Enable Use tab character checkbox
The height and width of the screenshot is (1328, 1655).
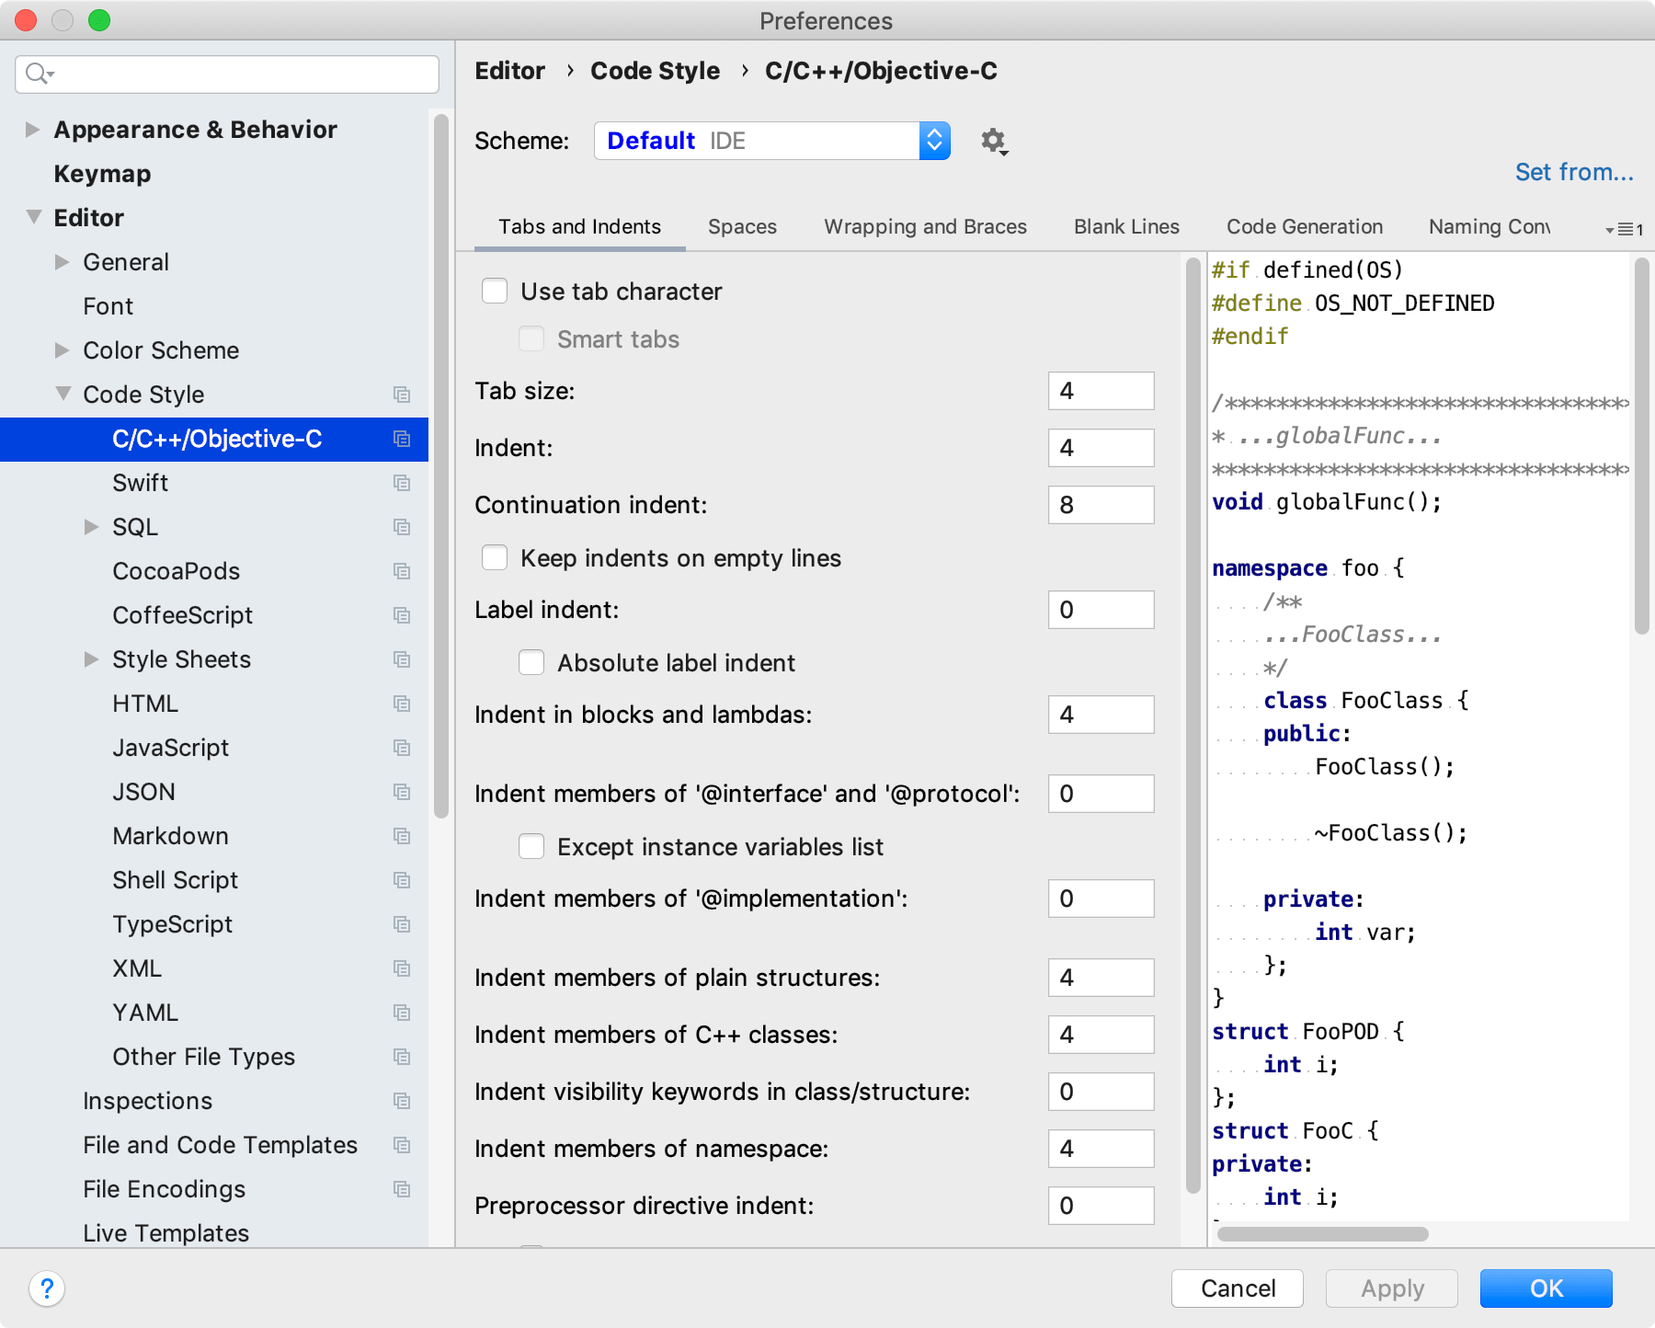[495, 292]
